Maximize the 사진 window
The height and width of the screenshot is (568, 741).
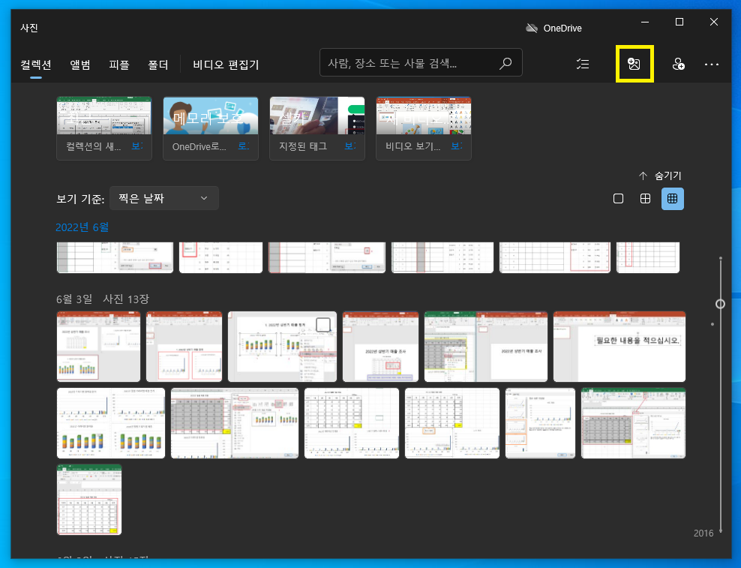(679, 22)
